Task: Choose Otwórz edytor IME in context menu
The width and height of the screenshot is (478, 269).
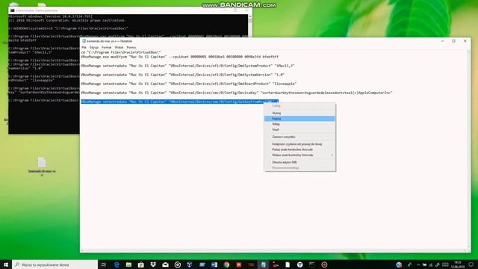Action: coord(299,162)
